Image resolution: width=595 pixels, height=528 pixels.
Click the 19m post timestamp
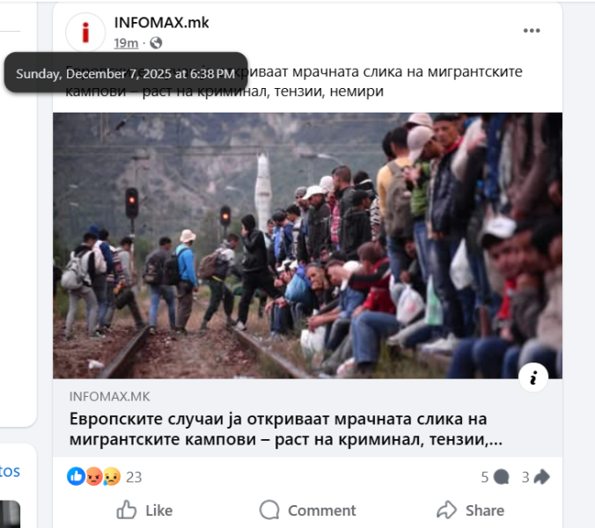[x=126, y=43]
